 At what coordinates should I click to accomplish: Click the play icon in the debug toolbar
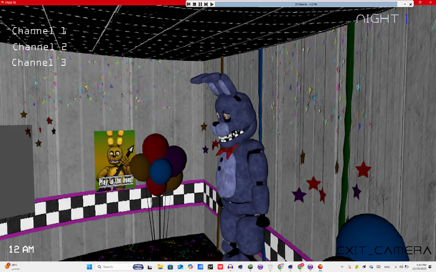(x=212, y=4)
